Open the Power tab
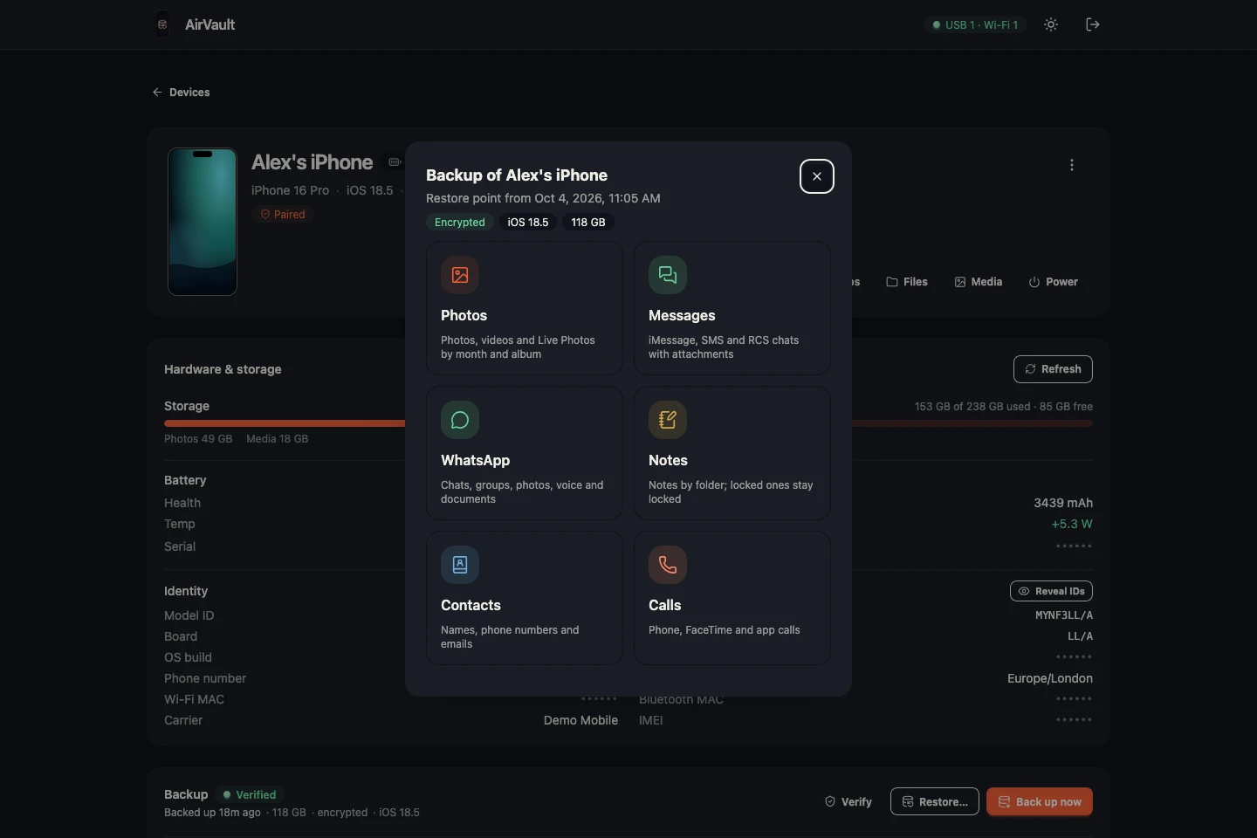Viewport: 1257px width, 838px height. 1054,282
